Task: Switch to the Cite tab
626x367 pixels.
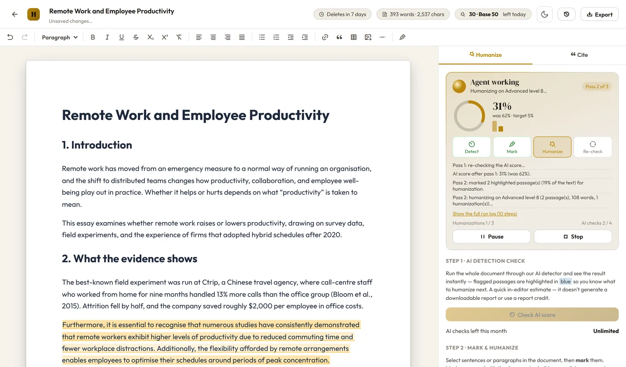Action: click(579, 55)
